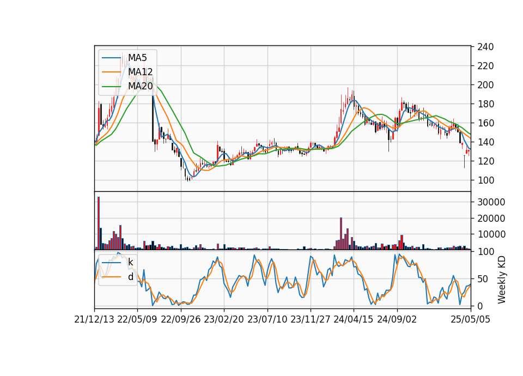Click the 240 price axis label
Viewport: 523px width, 376px height.
(485, 47)
